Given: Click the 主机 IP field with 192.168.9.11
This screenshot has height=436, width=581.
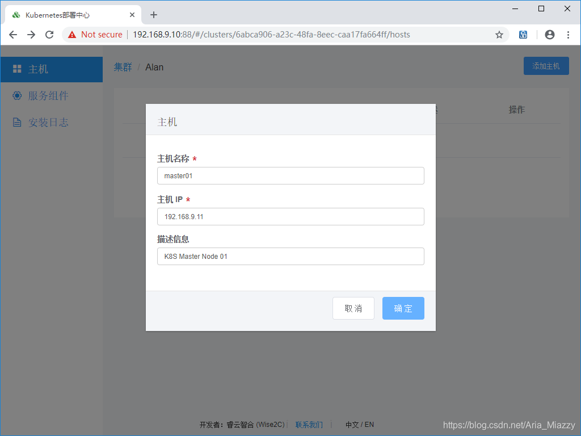Looking at the screenshot, I should tap(290, 216).
